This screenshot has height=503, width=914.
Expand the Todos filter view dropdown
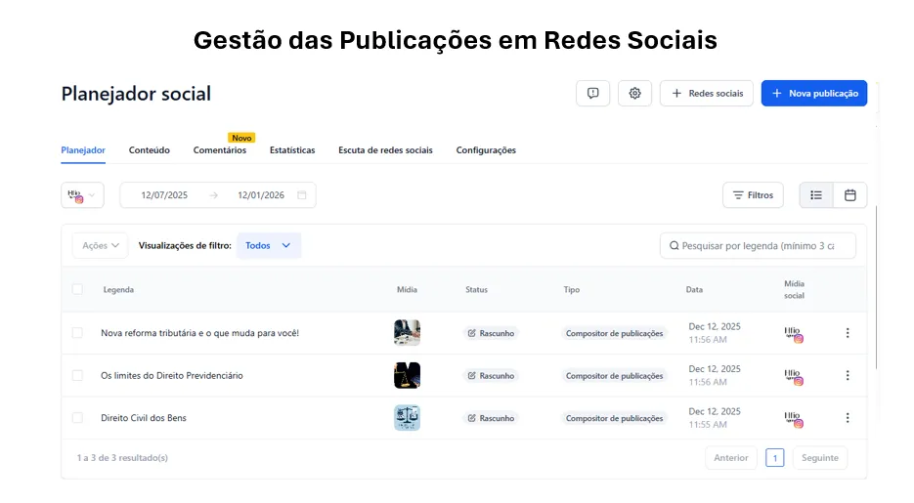[x=268, y=246]
